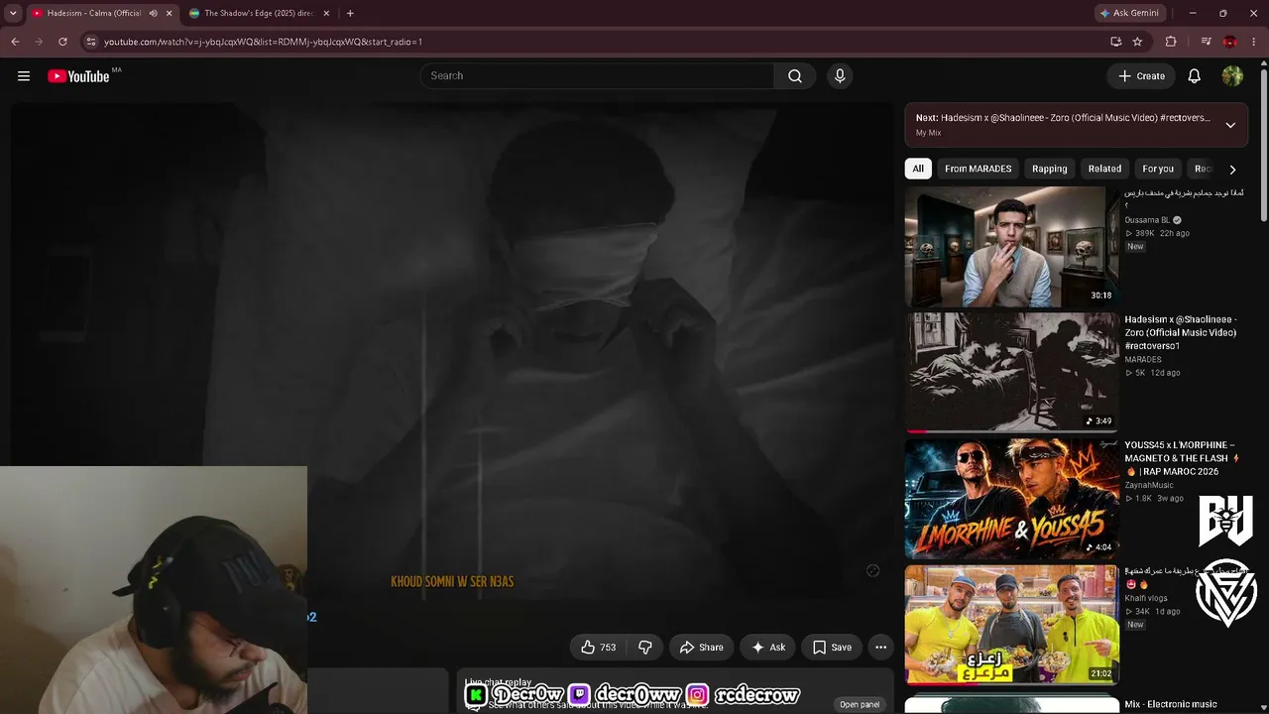Open the L'Morphine & Youss45 thumbnail
Screen dimensions: 1269x714
[1011, 499]
